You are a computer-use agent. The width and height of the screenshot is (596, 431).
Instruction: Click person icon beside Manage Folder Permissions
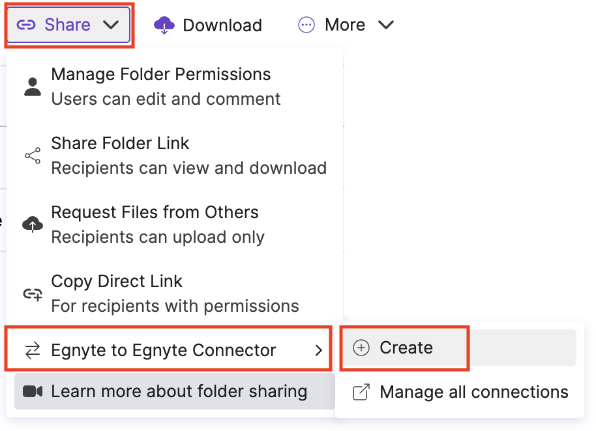(33, 86)
